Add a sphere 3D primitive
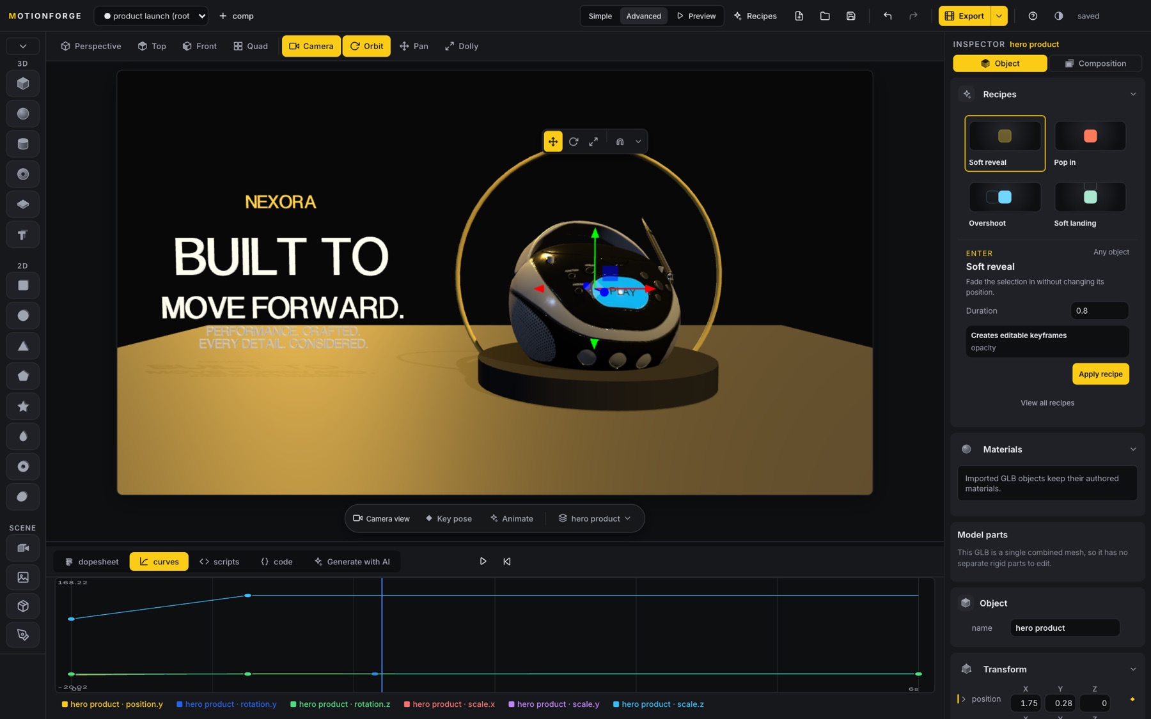The image size is (1151, 719). pyautogui.click(x=23, y=114)
